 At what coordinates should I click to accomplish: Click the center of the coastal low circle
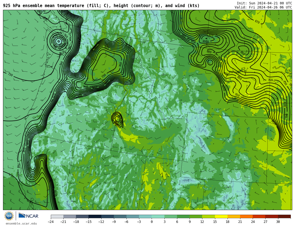[58, 41]
